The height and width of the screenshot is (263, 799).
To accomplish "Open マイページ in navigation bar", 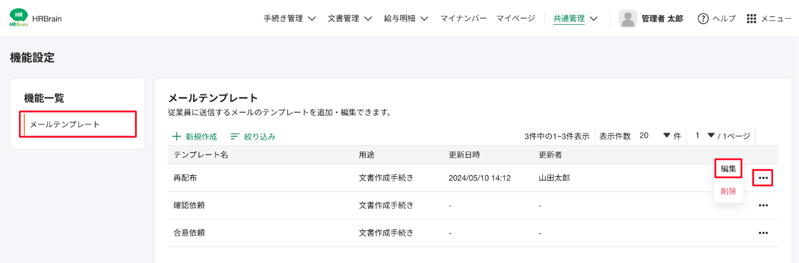I will coord(516,19).
